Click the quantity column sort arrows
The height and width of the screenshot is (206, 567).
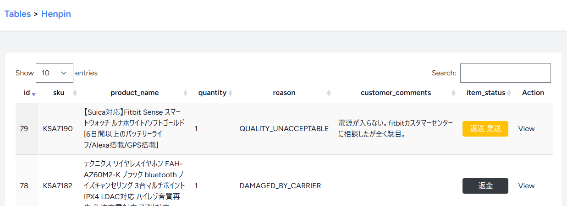click(231, 93)
